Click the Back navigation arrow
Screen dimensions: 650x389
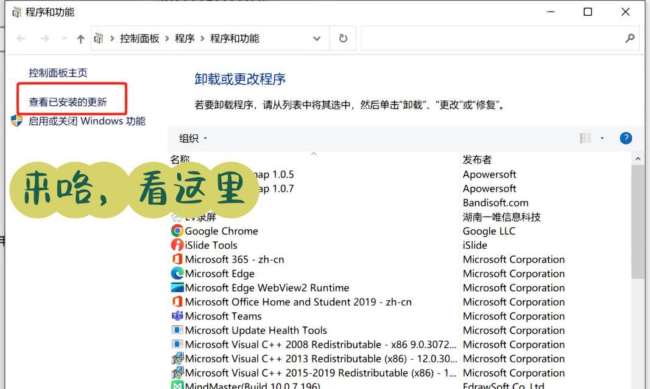click(21, 39)
